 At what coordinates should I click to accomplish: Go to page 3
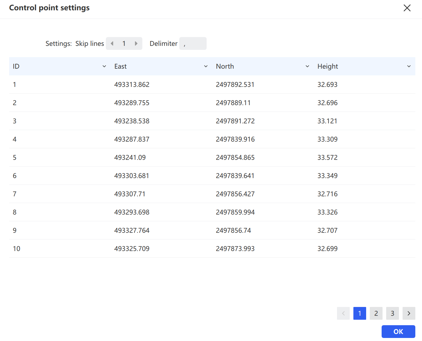coord(392,313)
